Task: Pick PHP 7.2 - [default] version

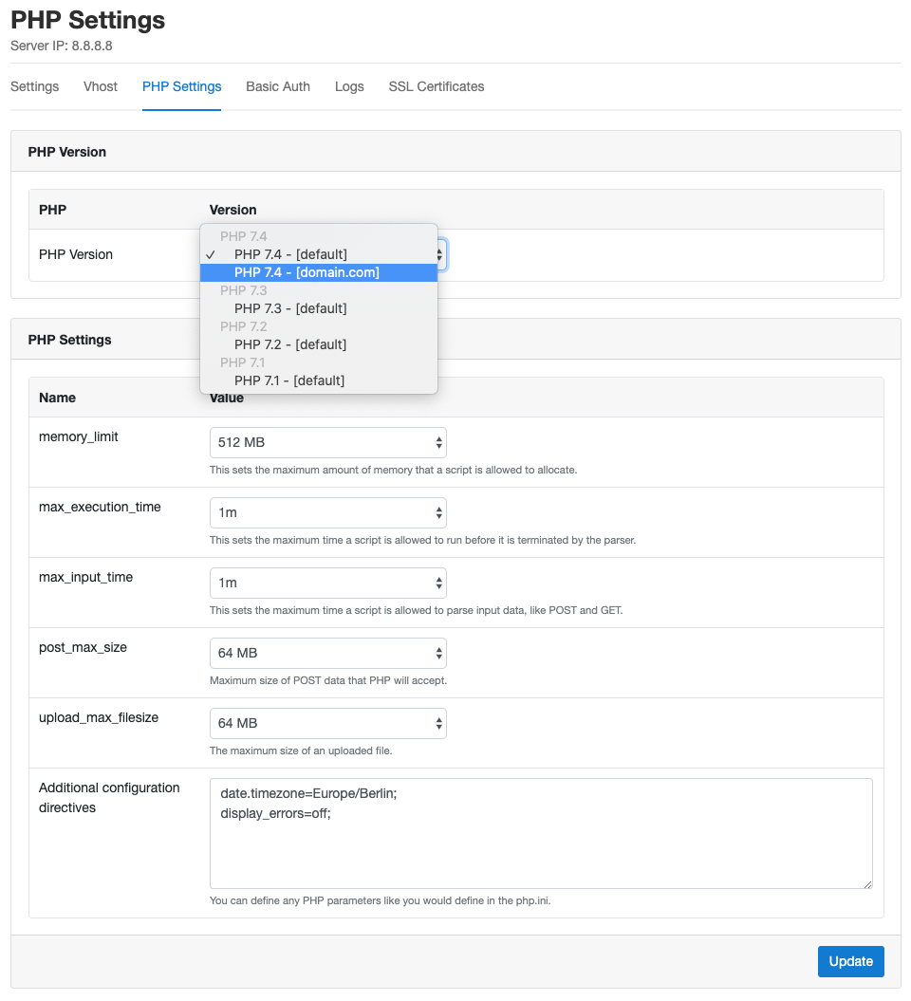Action: 319,344
